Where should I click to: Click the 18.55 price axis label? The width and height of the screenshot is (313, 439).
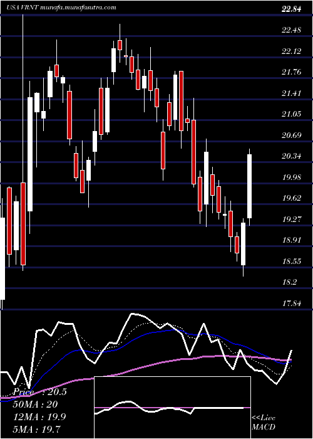coord(292,262)
